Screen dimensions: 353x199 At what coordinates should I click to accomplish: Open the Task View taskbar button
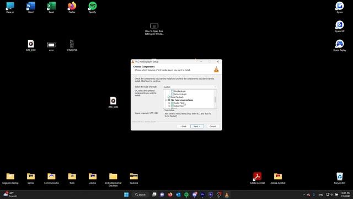154,195
